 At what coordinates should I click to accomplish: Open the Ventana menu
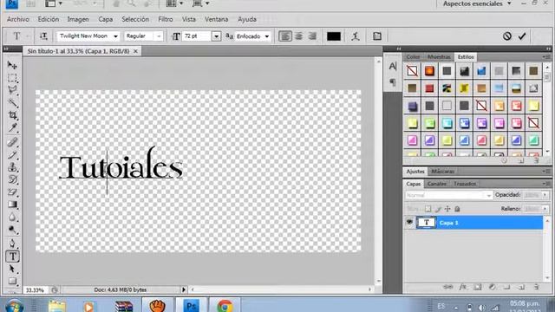[216, 19]
